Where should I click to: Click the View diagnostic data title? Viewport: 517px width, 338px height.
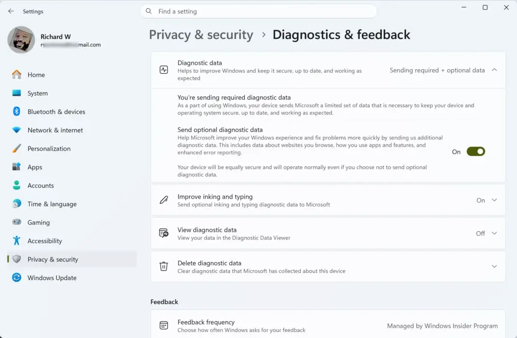[x=207, y=230]
